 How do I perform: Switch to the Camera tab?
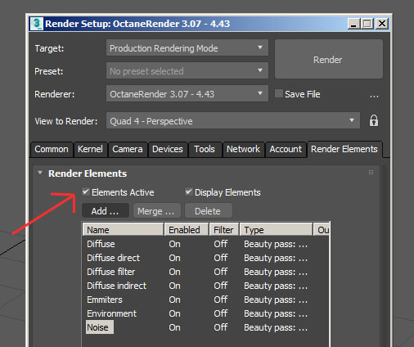pos(128,149)
